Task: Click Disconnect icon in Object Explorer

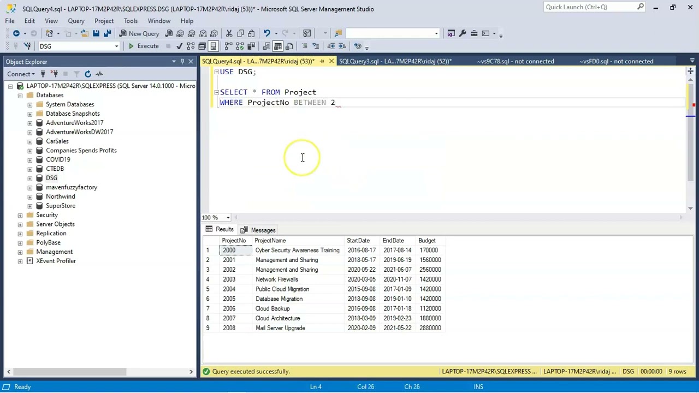Action: coord(54,74)
